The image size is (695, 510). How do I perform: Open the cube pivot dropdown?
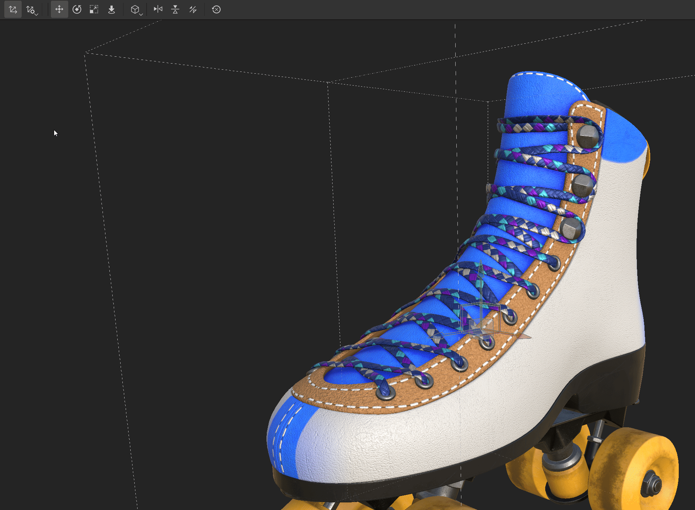pos(136,10)
